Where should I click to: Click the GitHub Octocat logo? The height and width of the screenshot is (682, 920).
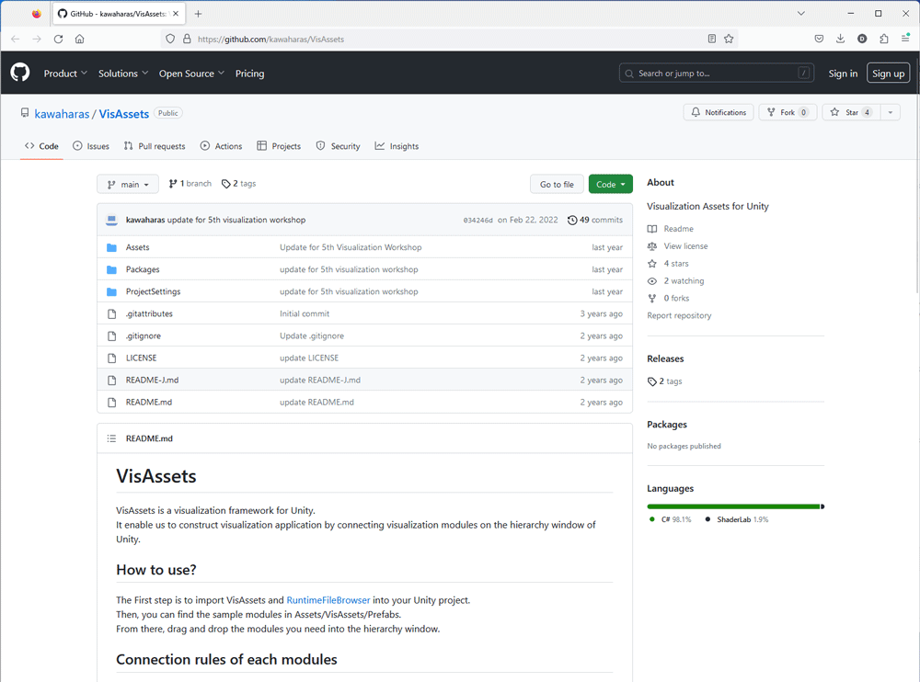pyautogui.click(x=20, y=73)
